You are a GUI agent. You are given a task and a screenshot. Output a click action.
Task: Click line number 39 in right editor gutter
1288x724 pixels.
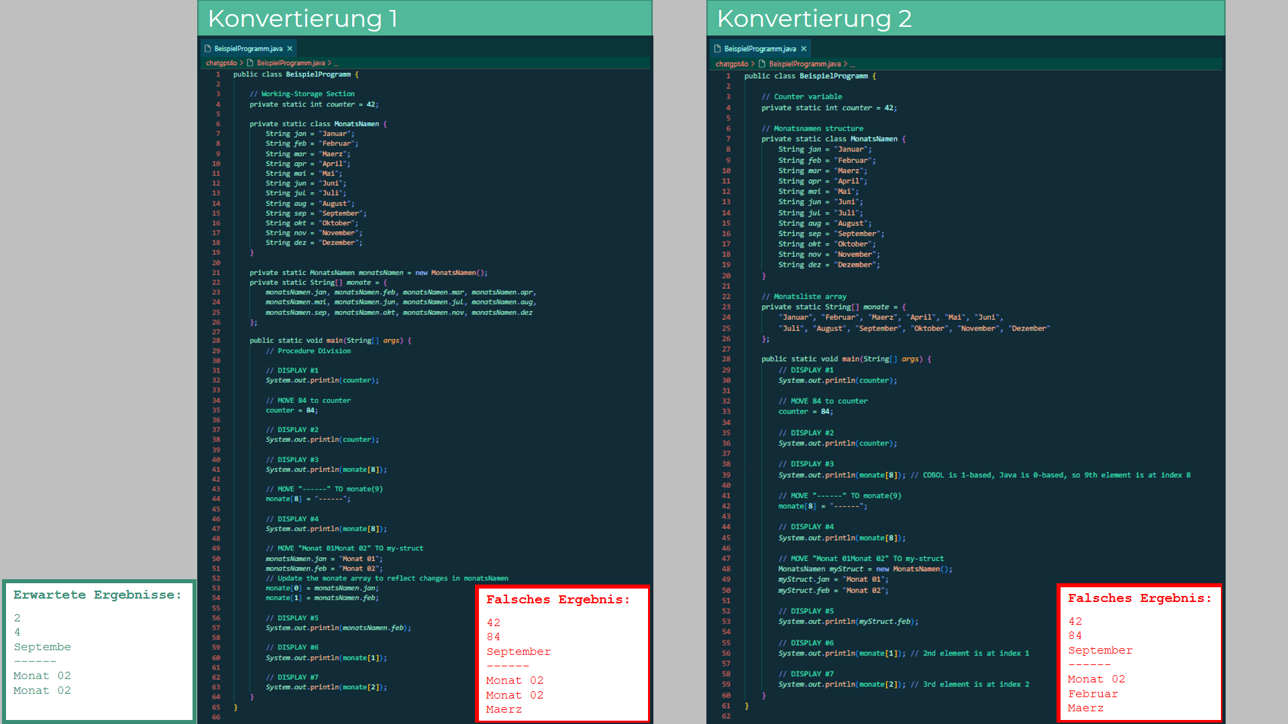tap(726, 475)
